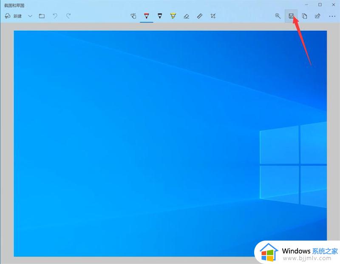
Task: Enable the touch writing tool
Action: [x=133, y=16]
